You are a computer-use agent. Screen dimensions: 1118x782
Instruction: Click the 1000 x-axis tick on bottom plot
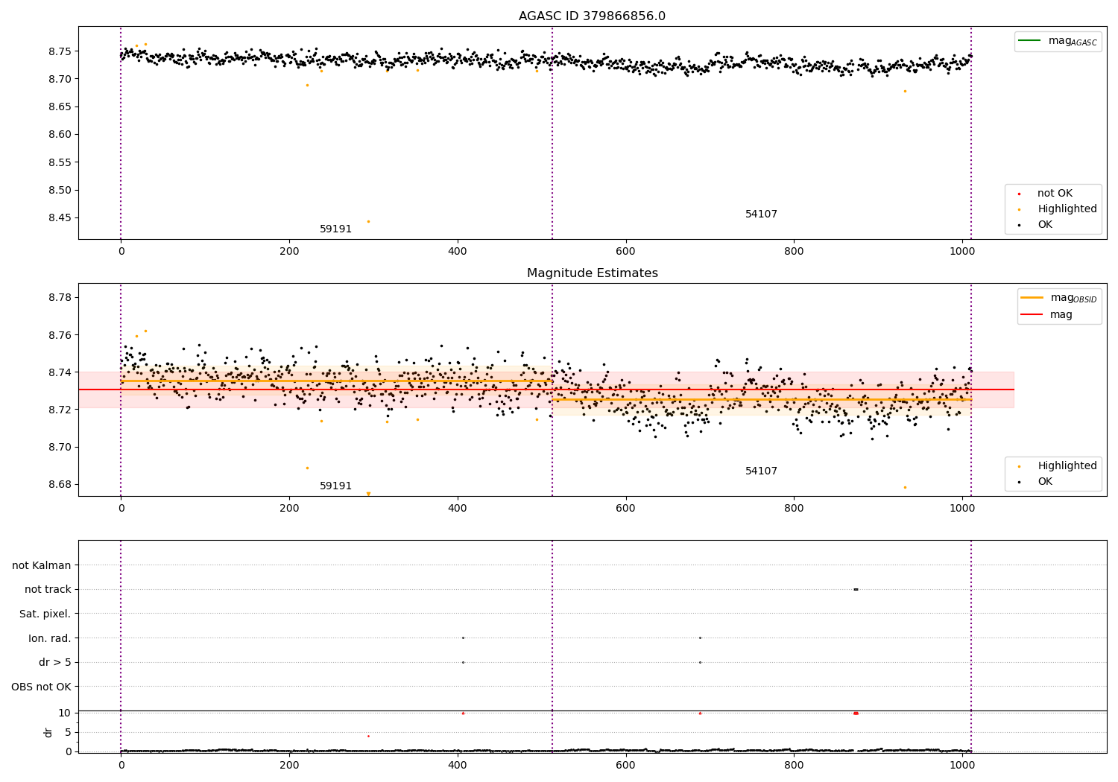pyautogui.click(x=962, y=765)
